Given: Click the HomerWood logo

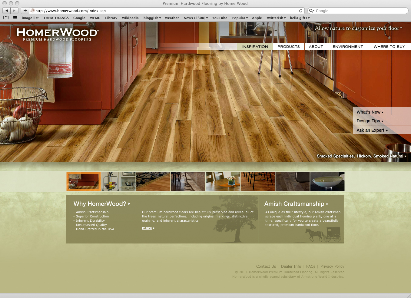Looking at the screenshot, I should 57,34.
